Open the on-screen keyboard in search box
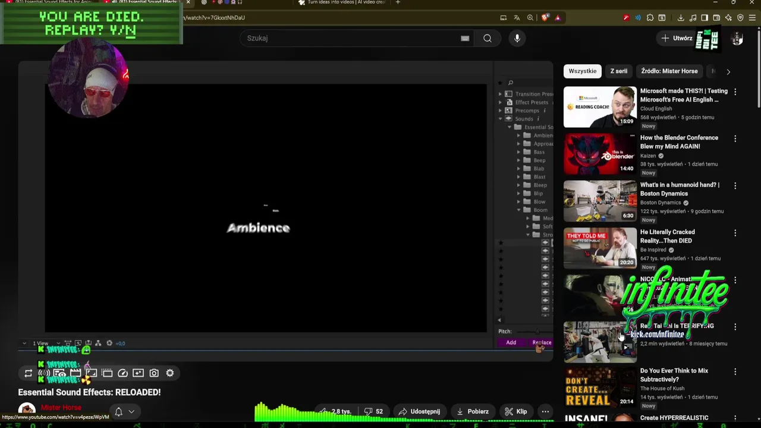The width and height of the screenshot is (761, 428). (465, 38)
